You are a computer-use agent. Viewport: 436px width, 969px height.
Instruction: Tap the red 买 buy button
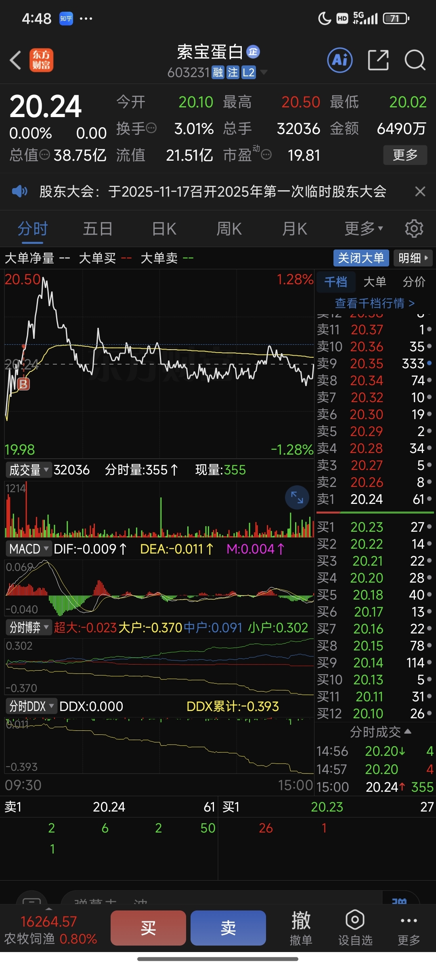[148, 928]
